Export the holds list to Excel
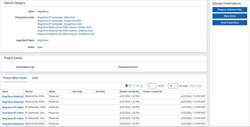Screen dimensions: 250x127 (127, 86)
